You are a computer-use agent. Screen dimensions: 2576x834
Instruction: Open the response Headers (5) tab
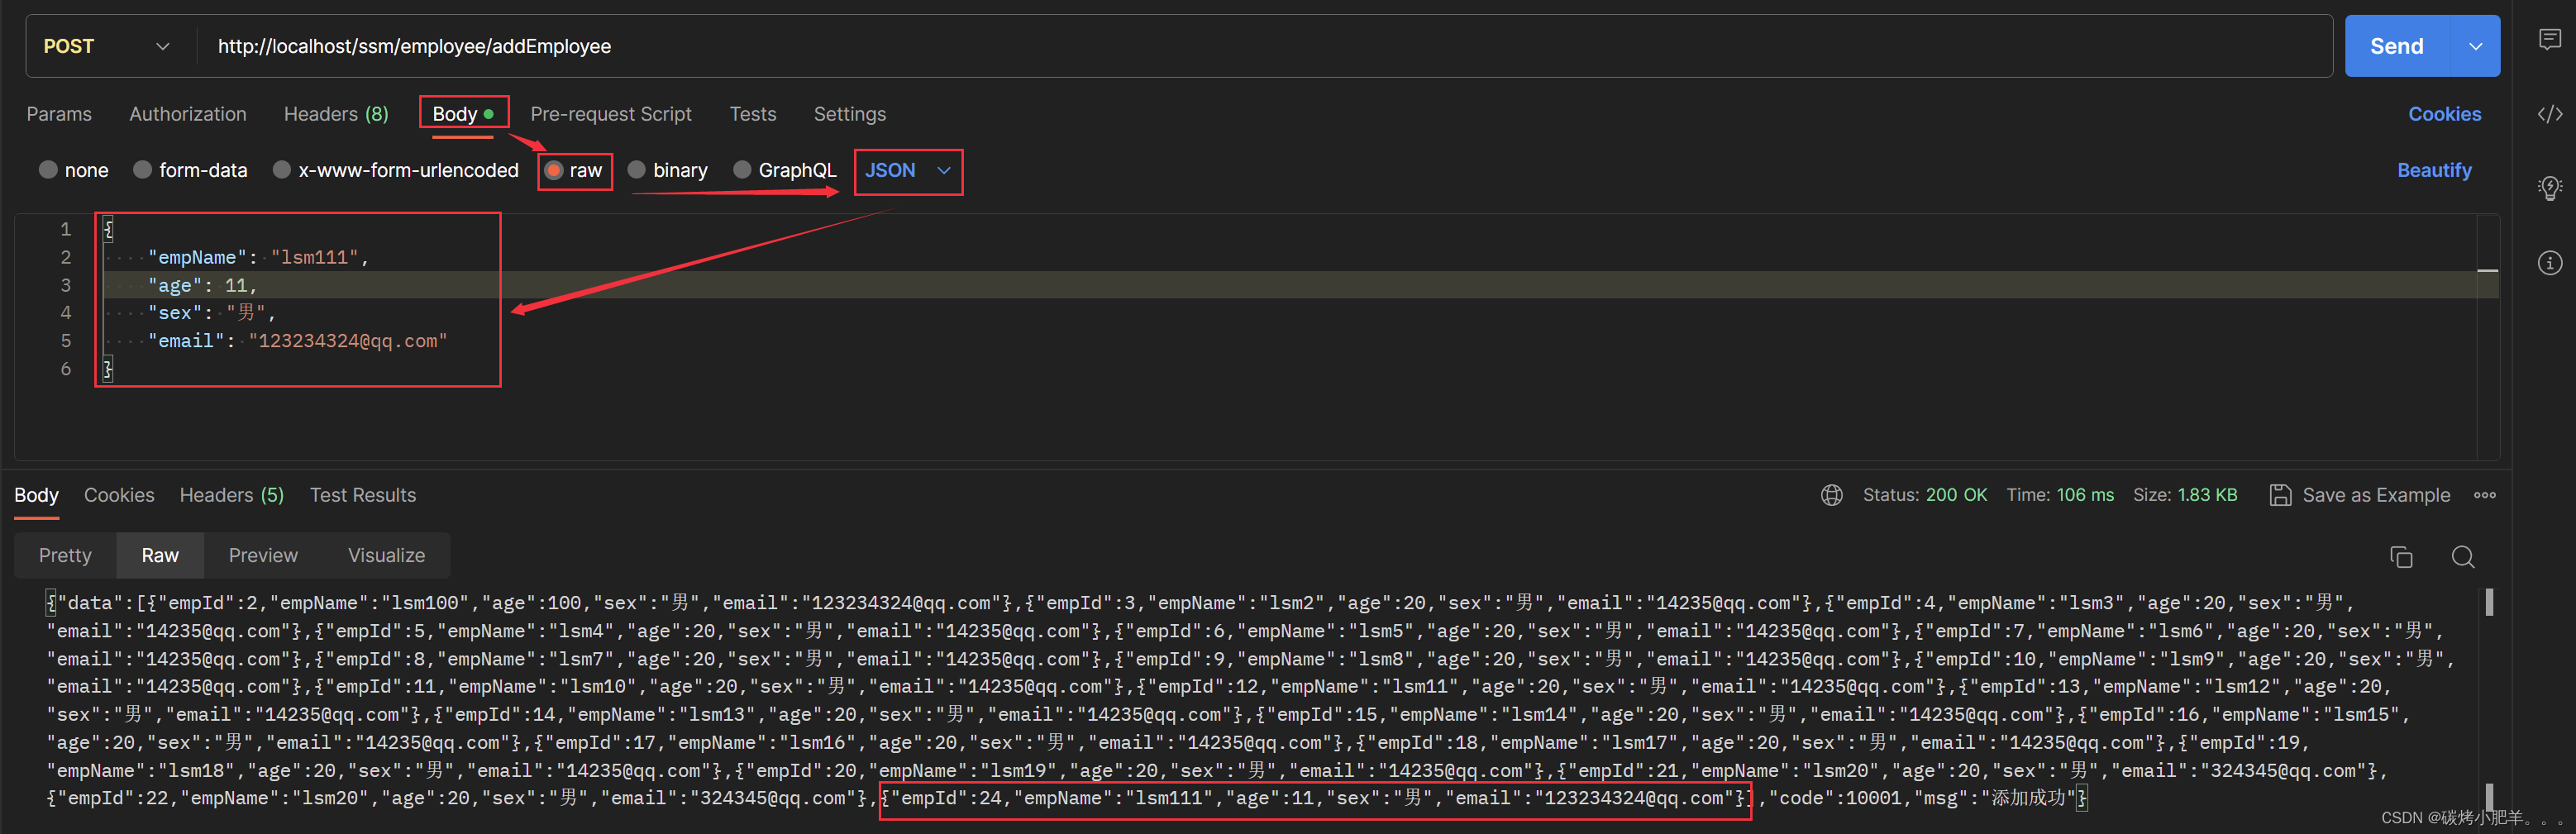point(232,495)
